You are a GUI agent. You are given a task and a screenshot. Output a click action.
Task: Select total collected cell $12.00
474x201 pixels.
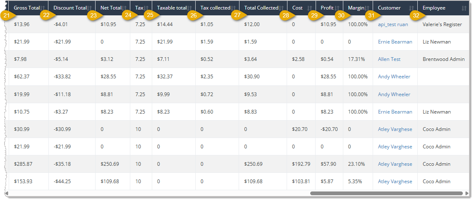click(252, 24)
